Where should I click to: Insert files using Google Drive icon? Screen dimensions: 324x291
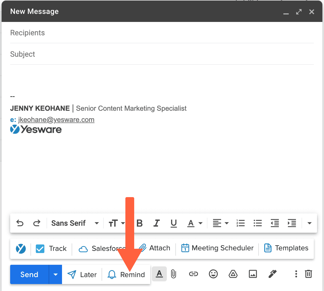[233, 274]
